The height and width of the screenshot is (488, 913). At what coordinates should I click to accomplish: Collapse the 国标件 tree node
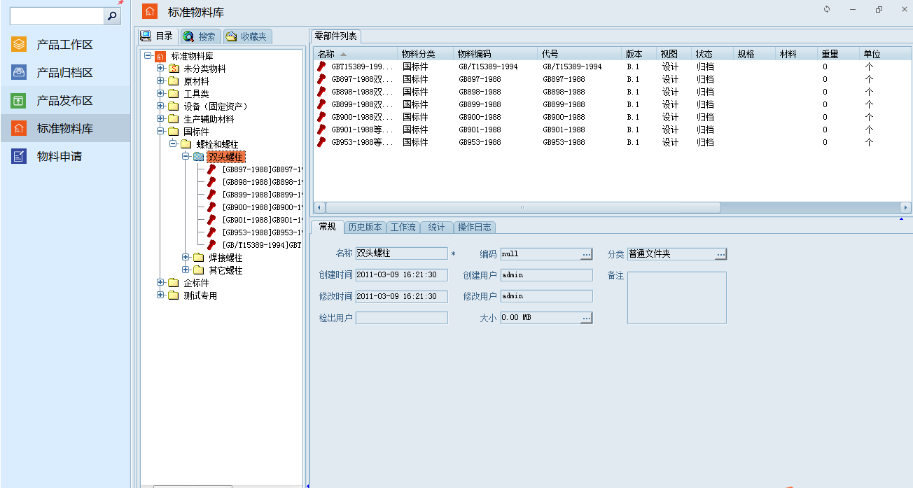click(160, 130)
